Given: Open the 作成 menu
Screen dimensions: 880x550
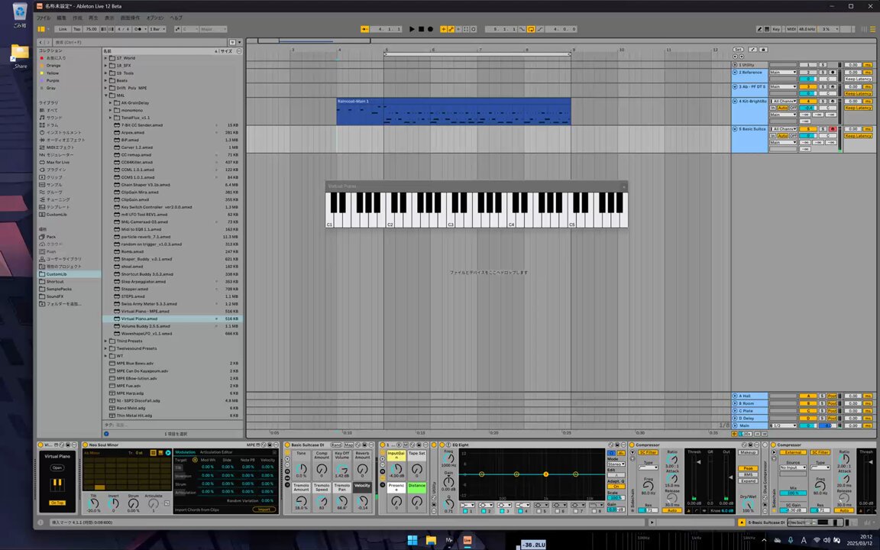Looking at the screenshot, I should [x=77, y=18].
